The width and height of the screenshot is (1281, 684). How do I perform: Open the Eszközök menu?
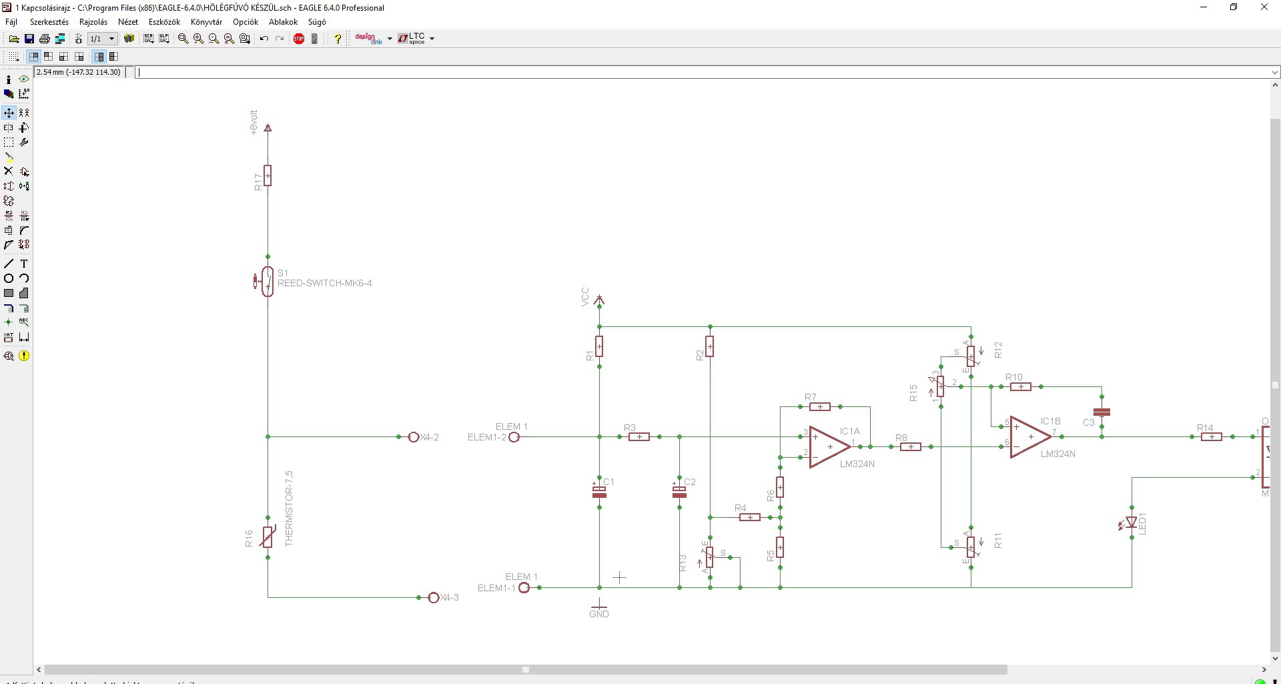164,22
